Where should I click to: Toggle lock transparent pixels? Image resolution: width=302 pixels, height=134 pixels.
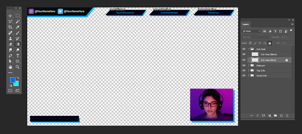coord(250,43)
